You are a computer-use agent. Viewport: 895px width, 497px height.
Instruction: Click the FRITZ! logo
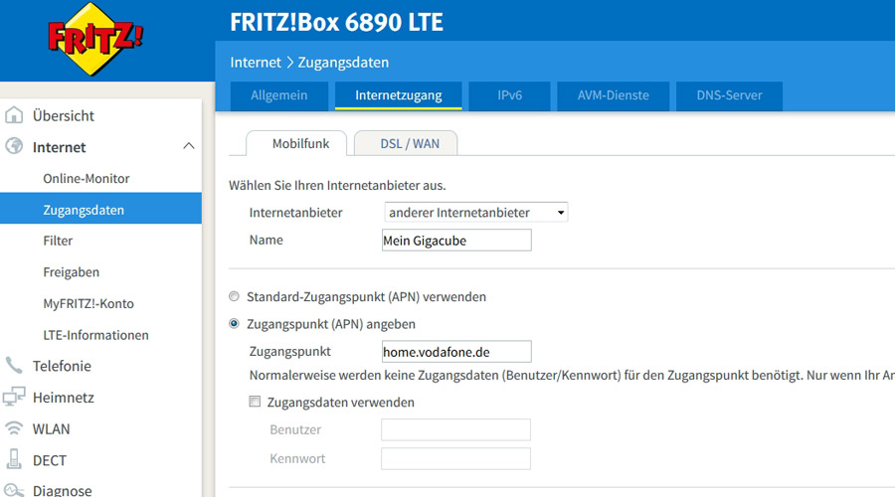(95, 39)
